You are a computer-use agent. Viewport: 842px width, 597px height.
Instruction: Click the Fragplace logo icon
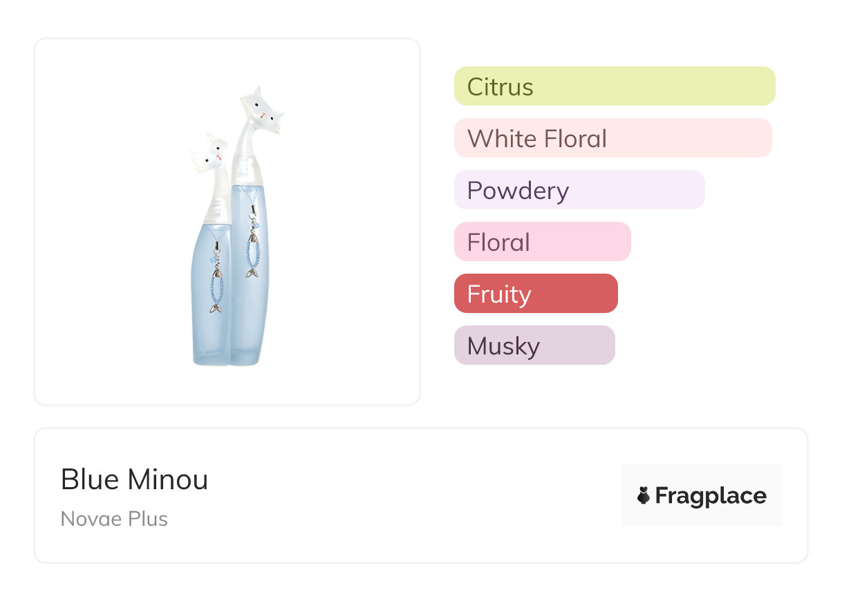[x=644, y=495]
